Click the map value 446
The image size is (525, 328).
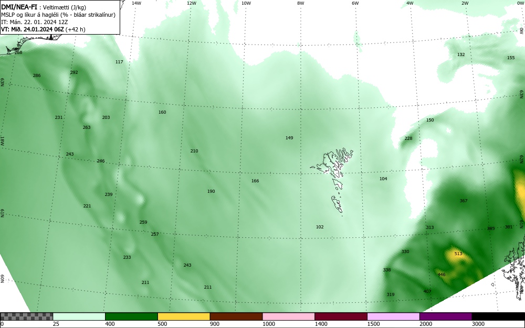click(x=442, y=275)
